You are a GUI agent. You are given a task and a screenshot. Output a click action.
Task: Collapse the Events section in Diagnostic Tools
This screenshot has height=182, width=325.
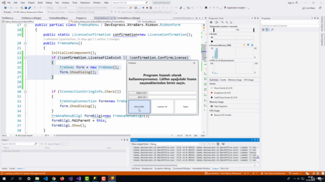point(210,34)
